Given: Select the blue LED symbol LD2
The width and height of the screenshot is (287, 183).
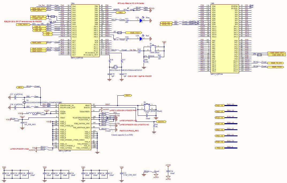Looking at the screenshot, I should (x=141, y=20).
